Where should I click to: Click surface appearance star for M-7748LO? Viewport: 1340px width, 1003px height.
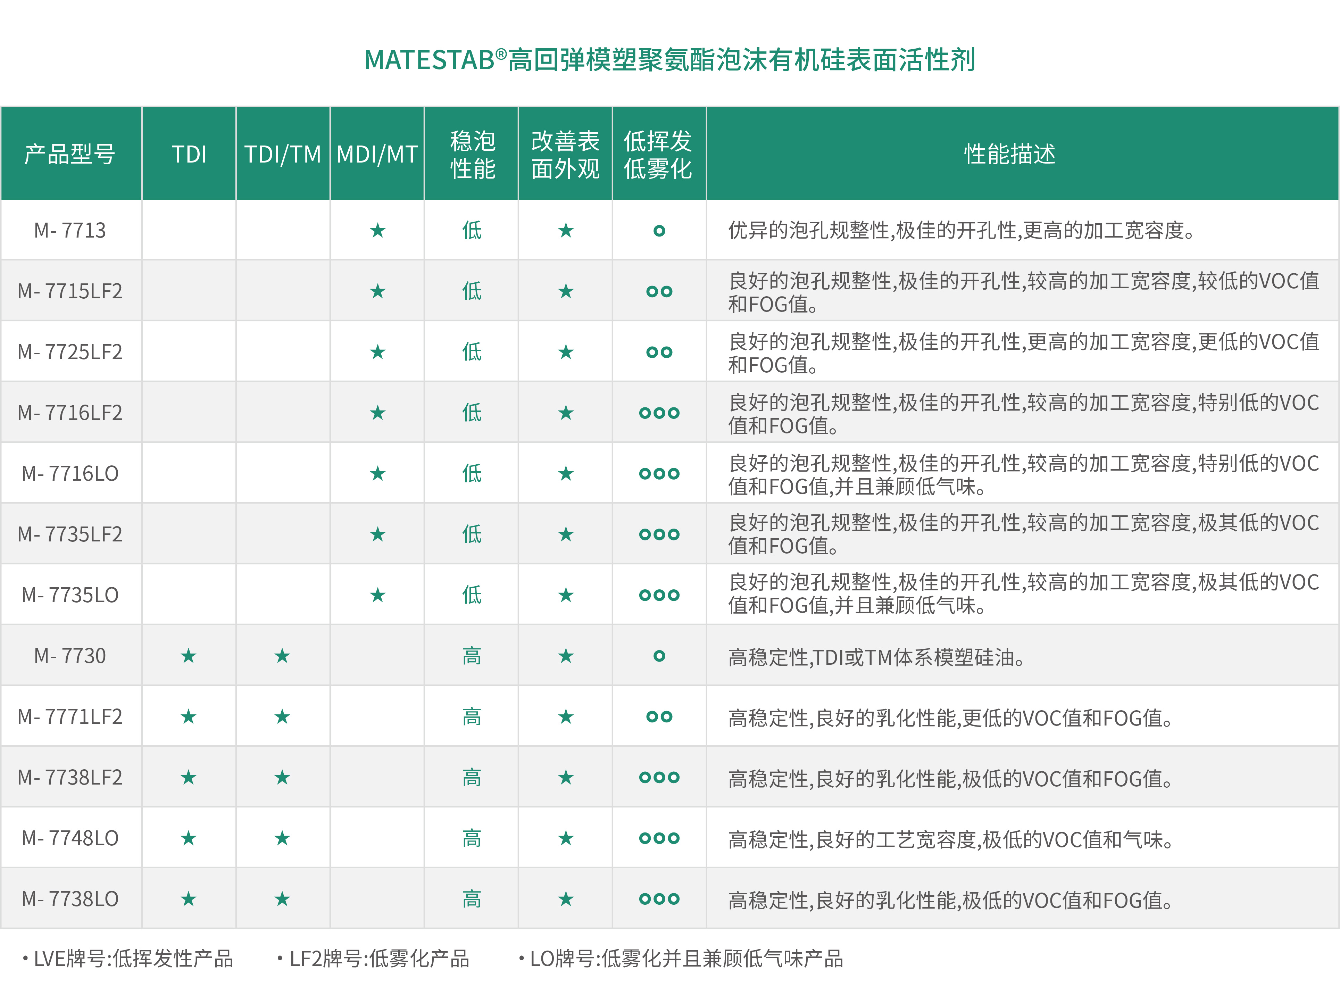[566, 838]
